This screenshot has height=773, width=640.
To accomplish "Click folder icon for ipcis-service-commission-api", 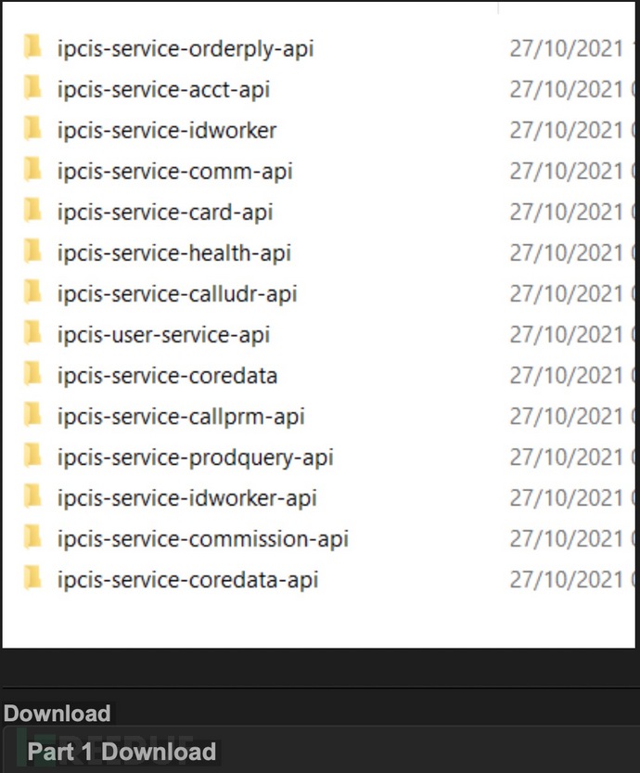I will (x=33, y=537).
